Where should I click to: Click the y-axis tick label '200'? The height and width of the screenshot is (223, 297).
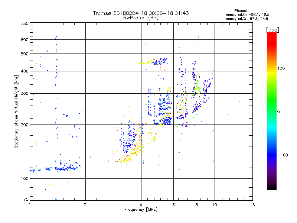pos(25,125)
